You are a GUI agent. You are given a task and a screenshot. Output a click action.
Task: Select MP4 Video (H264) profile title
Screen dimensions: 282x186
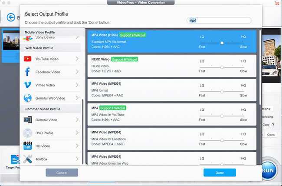[105, 35]
